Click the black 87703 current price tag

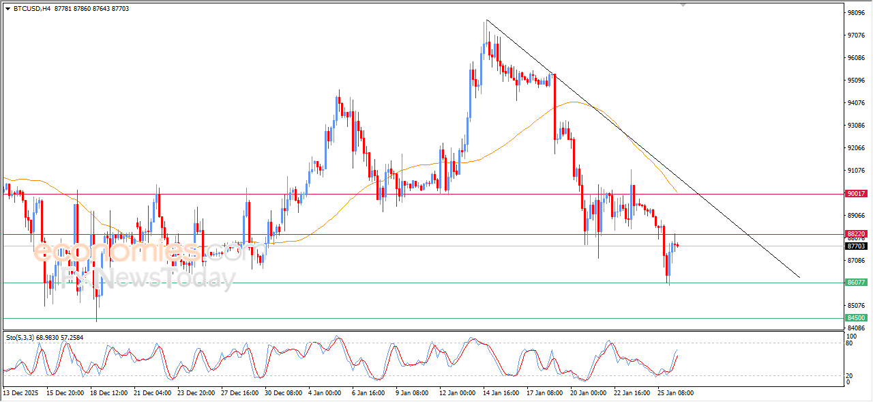coord(855,246)
